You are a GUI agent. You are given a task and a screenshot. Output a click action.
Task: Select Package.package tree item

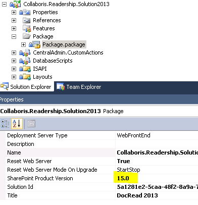coord(64,44)
